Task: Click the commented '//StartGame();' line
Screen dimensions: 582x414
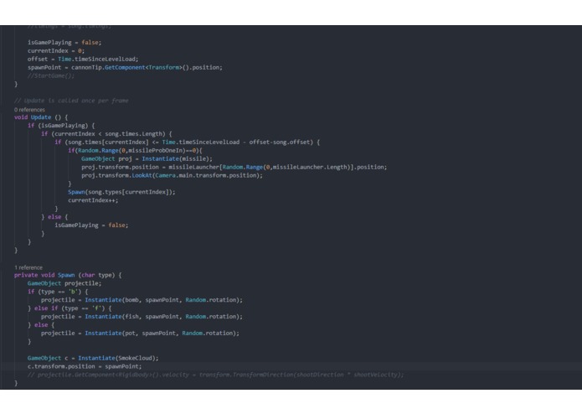Action: point(51,75)
